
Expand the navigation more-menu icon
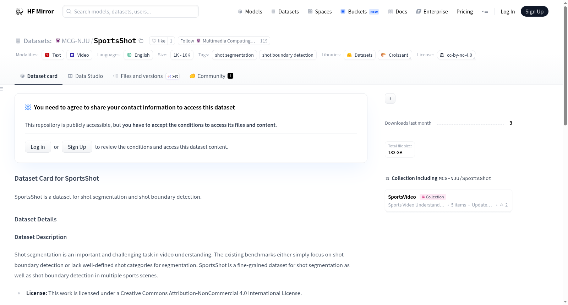point(485,11)
